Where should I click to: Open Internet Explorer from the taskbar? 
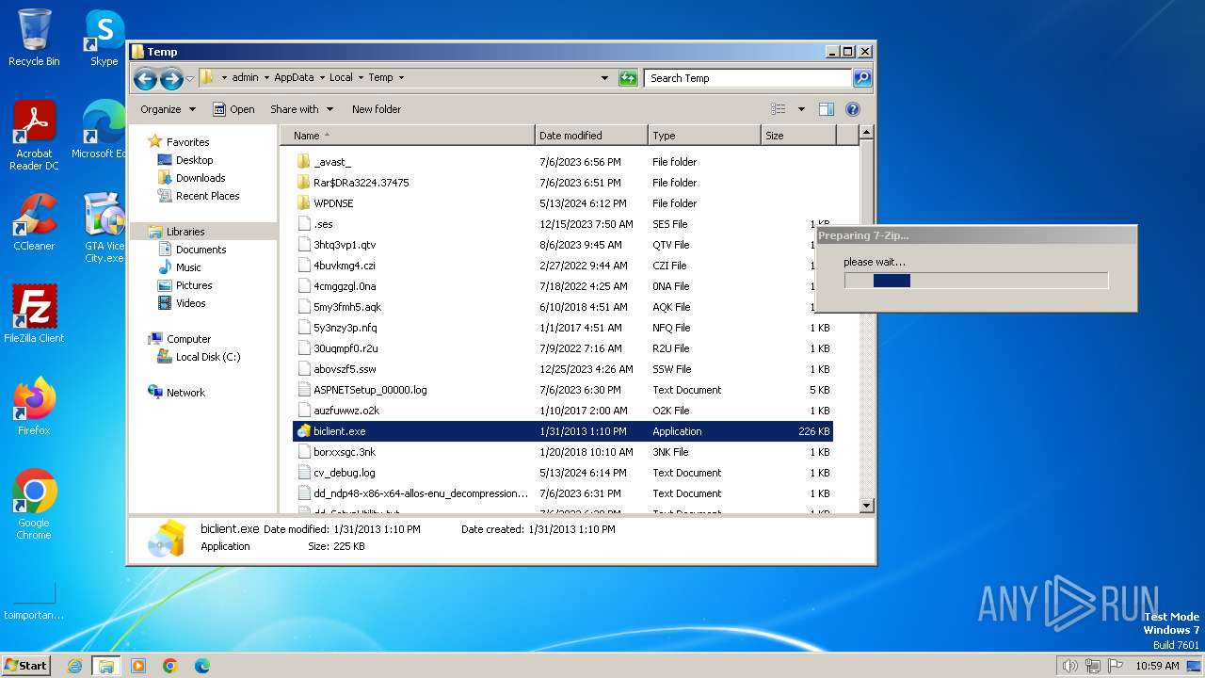tap(74, 666)
